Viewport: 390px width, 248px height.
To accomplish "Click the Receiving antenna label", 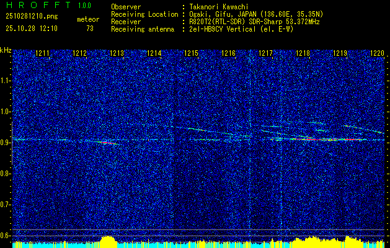I will tap(143, 29).
